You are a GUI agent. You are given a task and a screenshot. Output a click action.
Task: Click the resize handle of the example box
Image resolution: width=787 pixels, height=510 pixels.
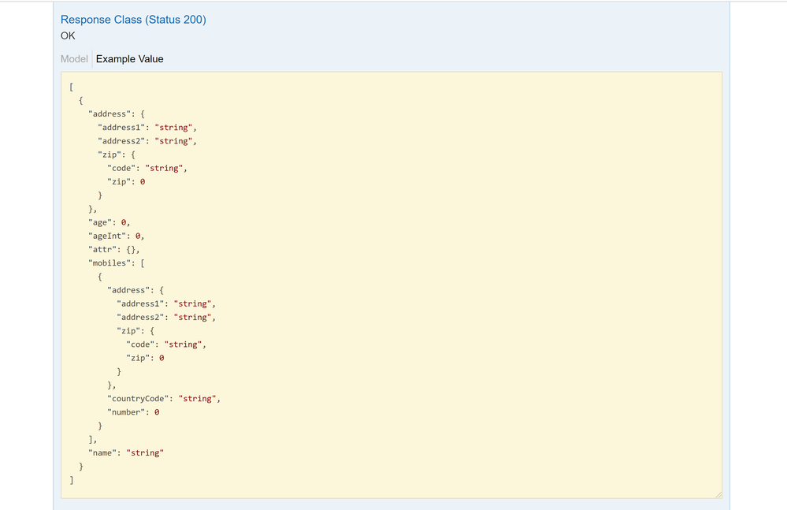click(x=718, y=494)
